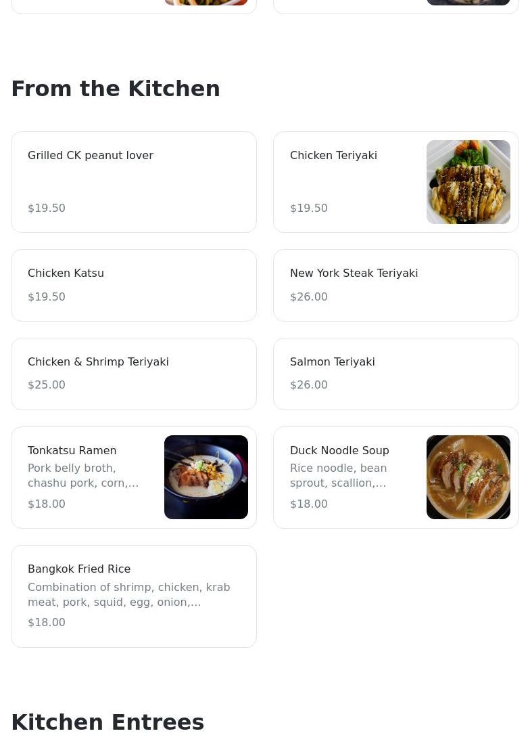Click the $19.50 price under Chicken Katsu
Image resolution: width=530 pixels, height=748 pixels.
click(46, 296)
